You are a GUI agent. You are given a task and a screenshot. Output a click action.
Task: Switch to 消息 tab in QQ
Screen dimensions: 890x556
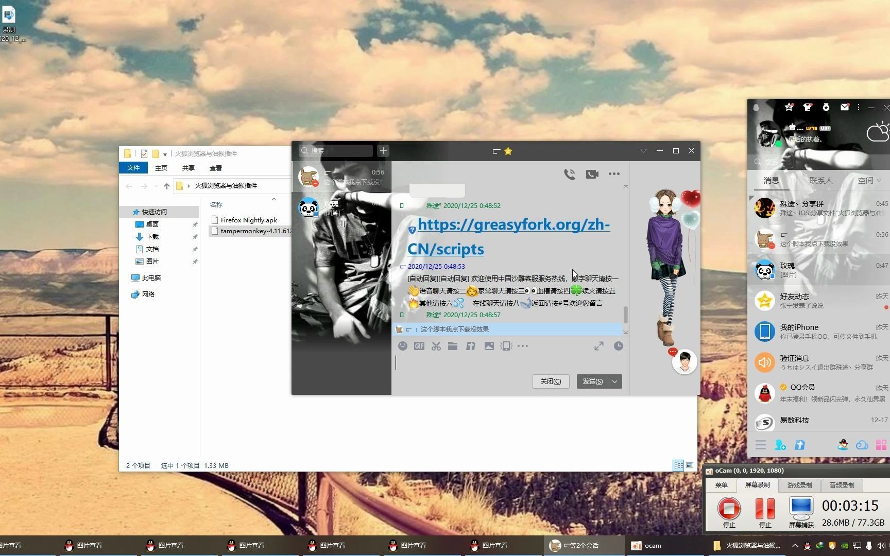[x=771, y=181]
